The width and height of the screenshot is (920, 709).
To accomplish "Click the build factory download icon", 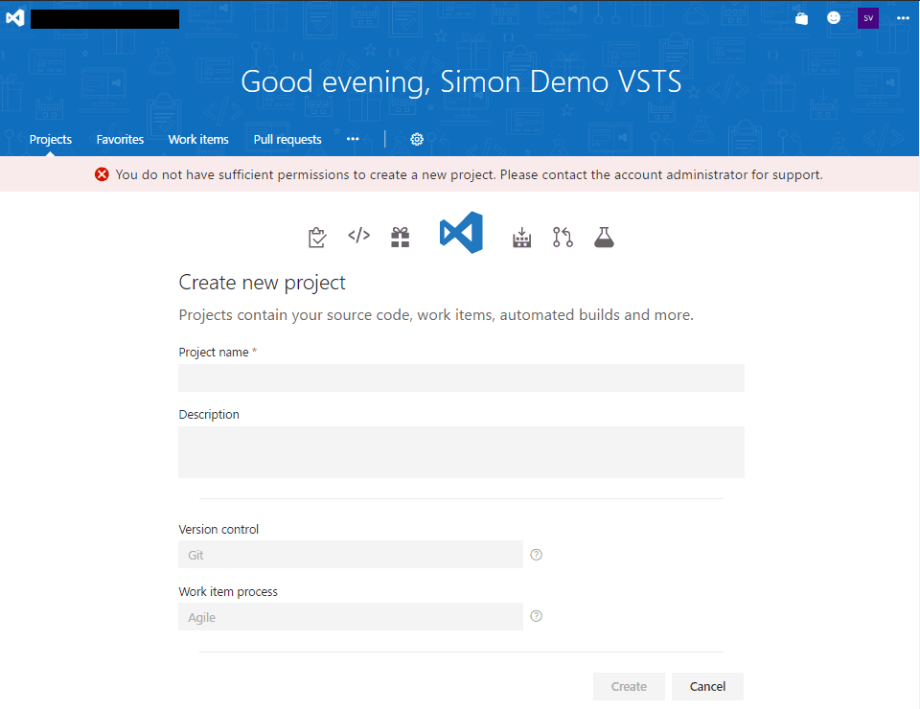I will [521, 238].
